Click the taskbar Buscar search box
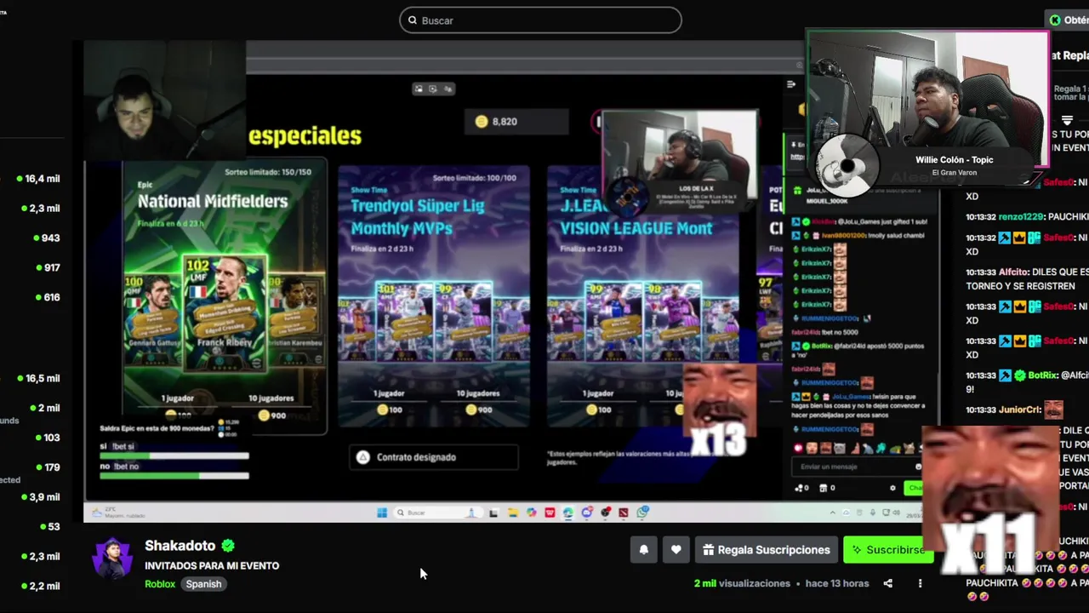1089x613 pixels. click(436, 513)
